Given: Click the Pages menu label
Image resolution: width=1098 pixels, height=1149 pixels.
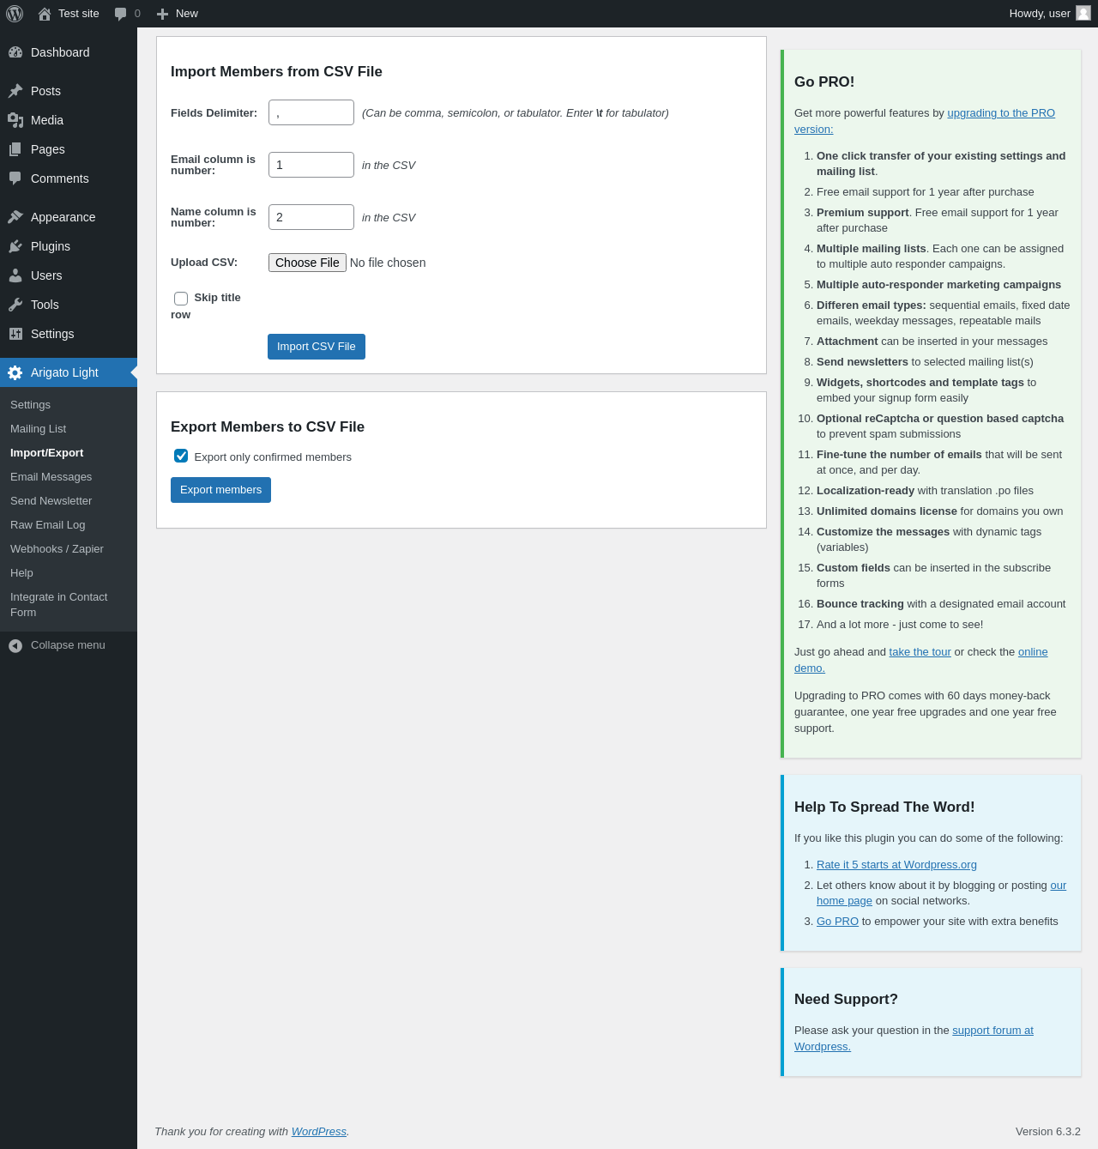Looking at the screenshot, I should tap(48, 149).
